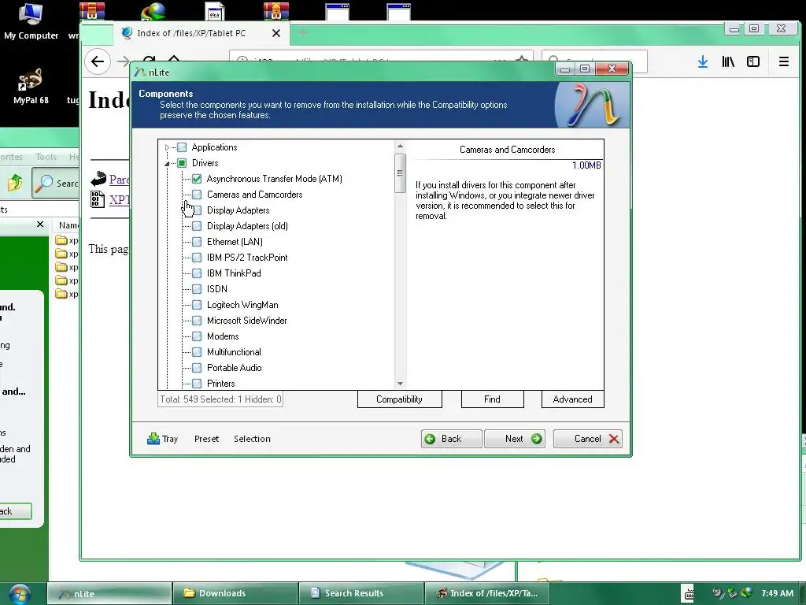Click the Next button in nLite
This screenshot has width=806, height=605.
(x=515, y=439)
